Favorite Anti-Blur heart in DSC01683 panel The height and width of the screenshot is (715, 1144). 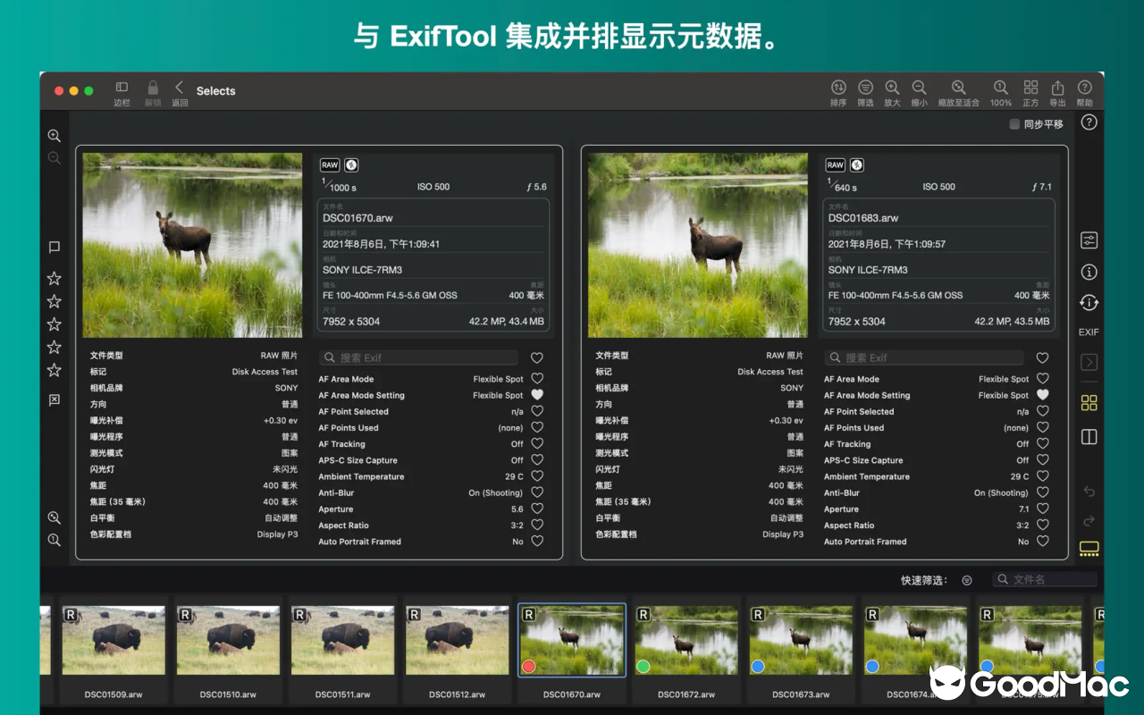coord(1042,492)
